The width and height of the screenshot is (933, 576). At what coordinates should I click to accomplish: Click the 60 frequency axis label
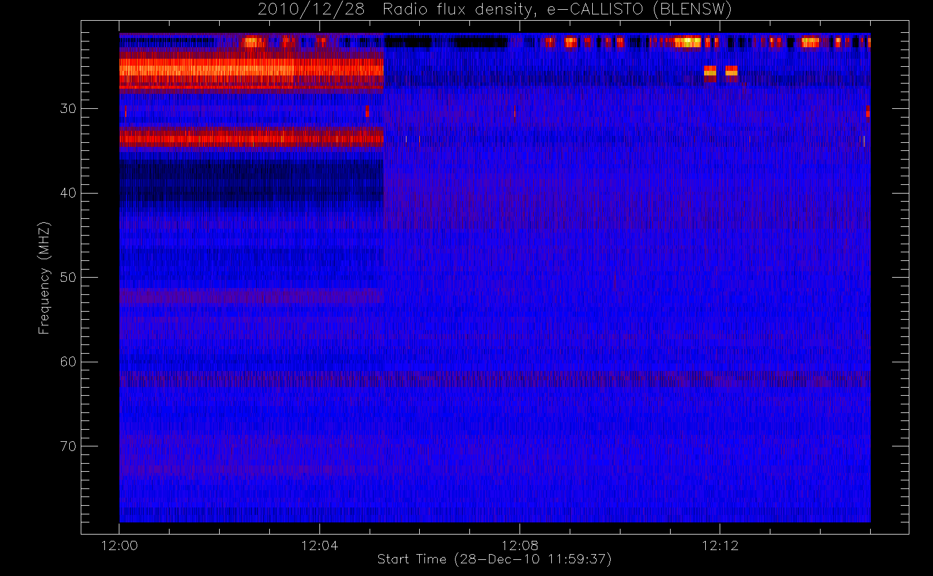pyautogui.click(x=68, y=362)
